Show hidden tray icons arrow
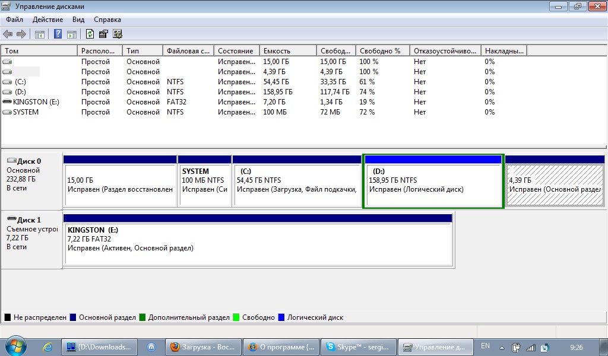Viewport: 608px width, 356px height. 502,348
